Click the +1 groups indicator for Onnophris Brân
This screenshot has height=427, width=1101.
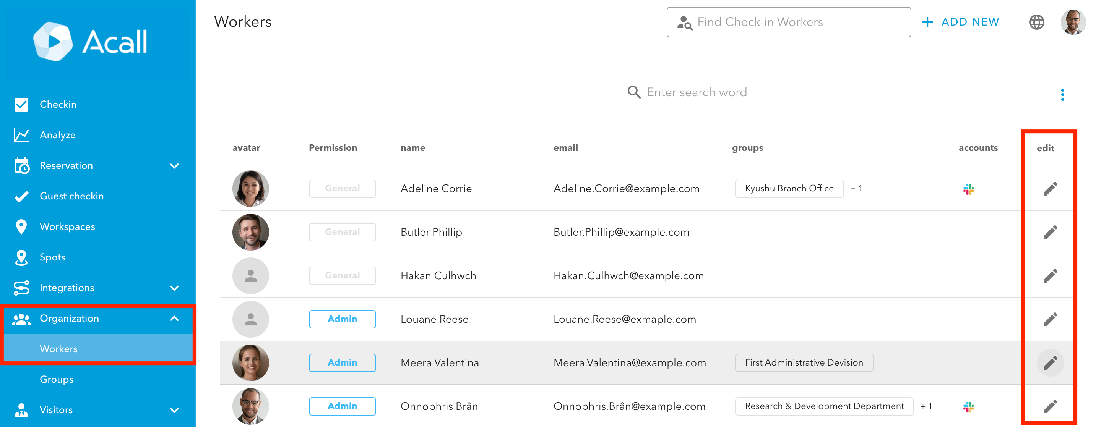(x=926, y=406)
